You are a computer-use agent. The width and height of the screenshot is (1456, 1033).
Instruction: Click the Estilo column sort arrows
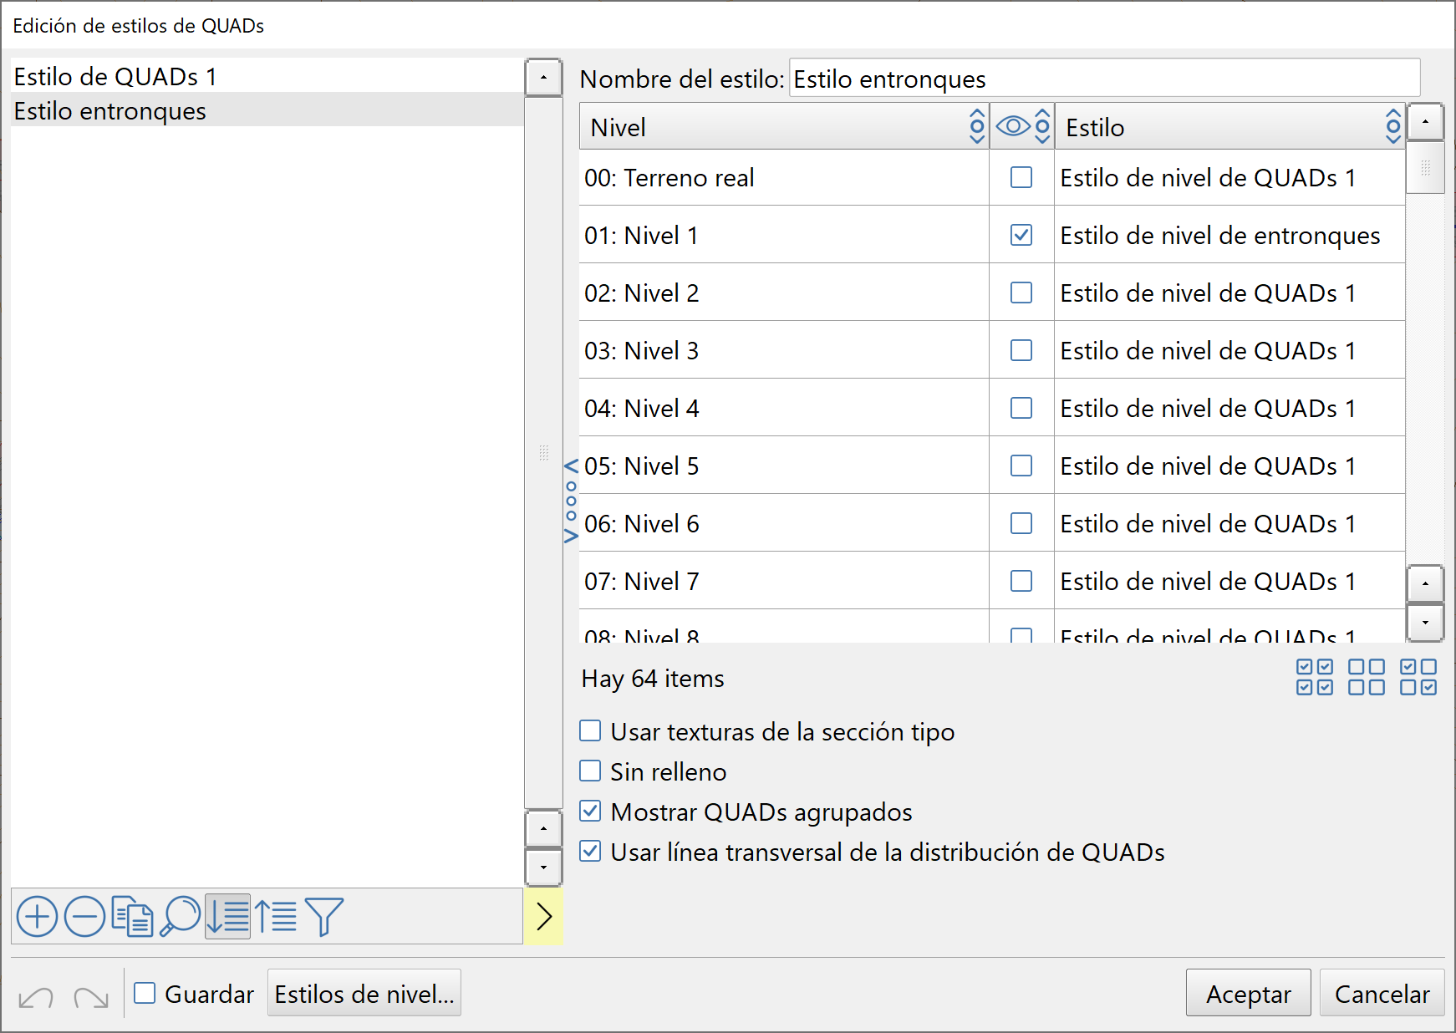coord(1392,126)
